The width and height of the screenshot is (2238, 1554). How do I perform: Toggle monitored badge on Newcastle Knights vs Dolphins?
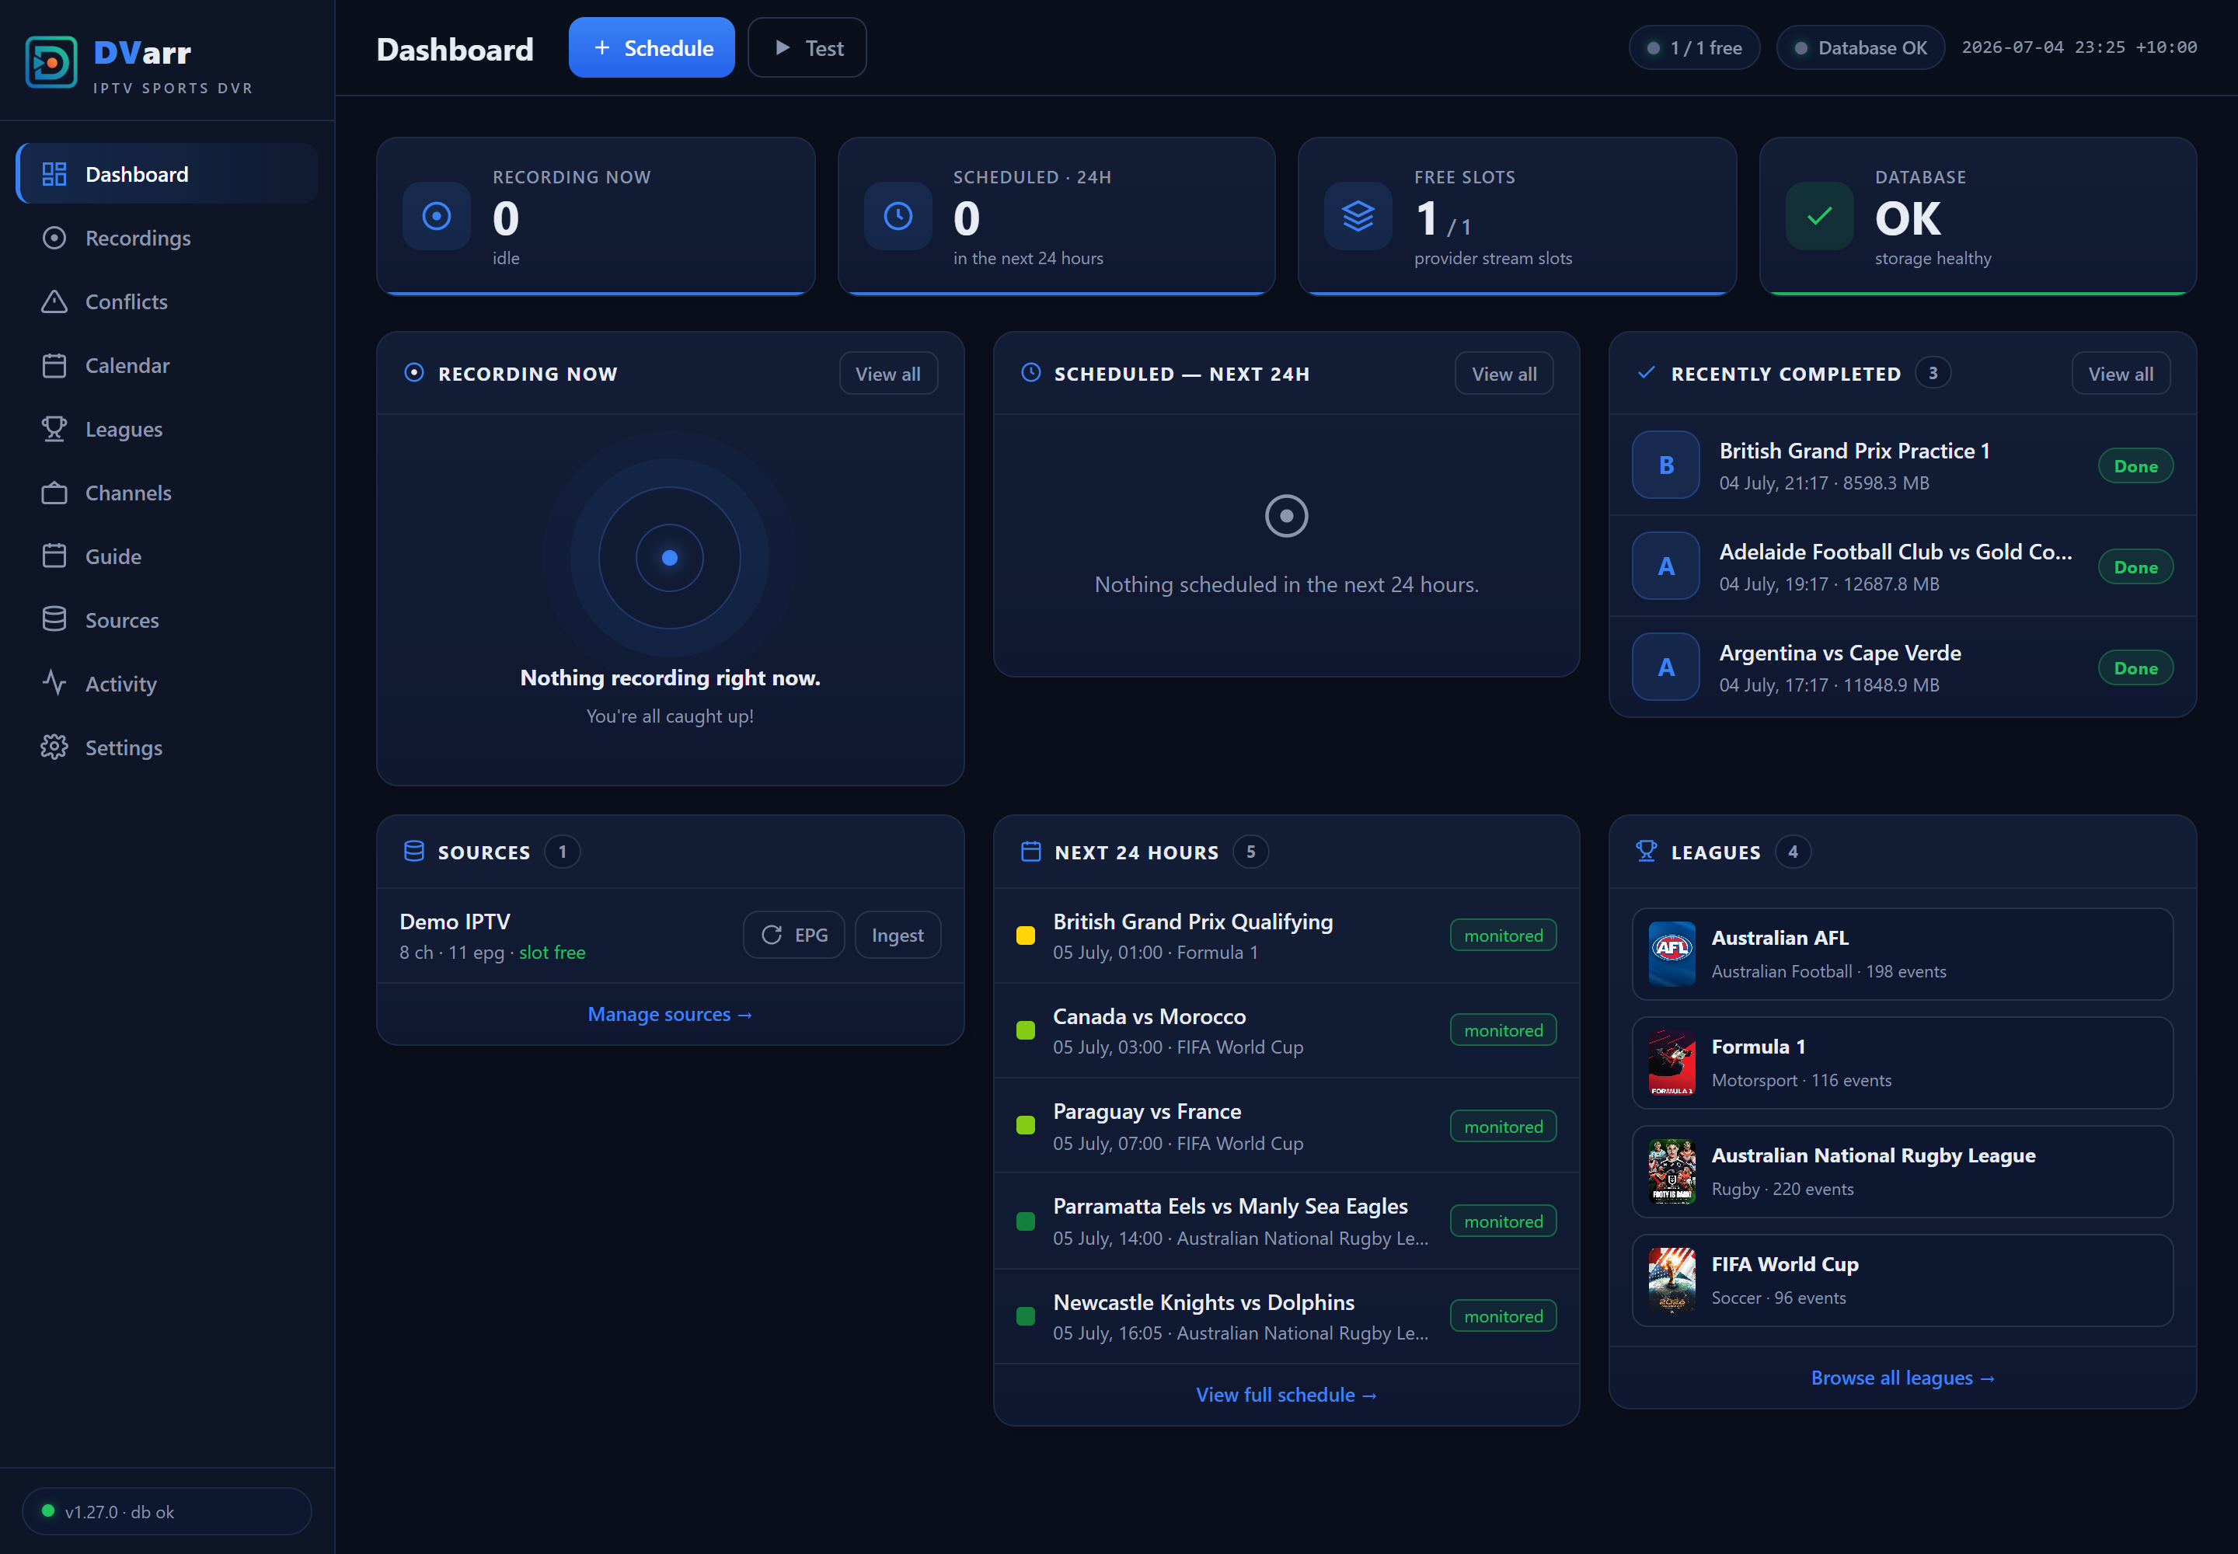(1504, 1316)
